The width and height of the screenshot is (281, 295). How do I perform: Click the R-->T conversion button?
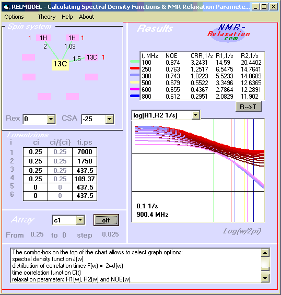pyautogui.click(x=249, y=107)
